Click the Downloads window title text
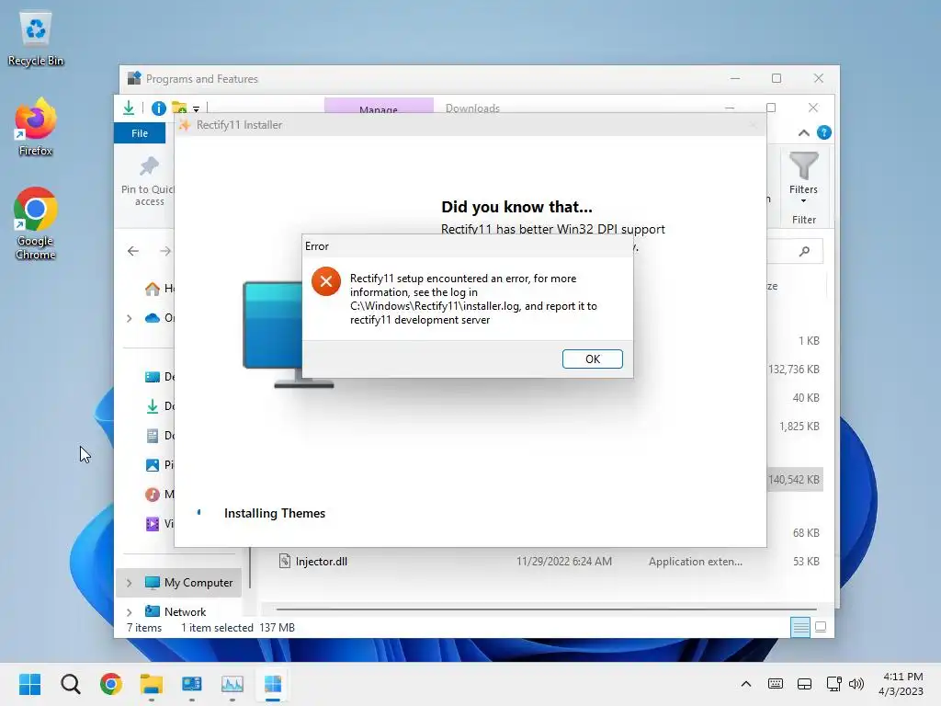Viewport: 941px width, 706px height. [x=472, y=108]
